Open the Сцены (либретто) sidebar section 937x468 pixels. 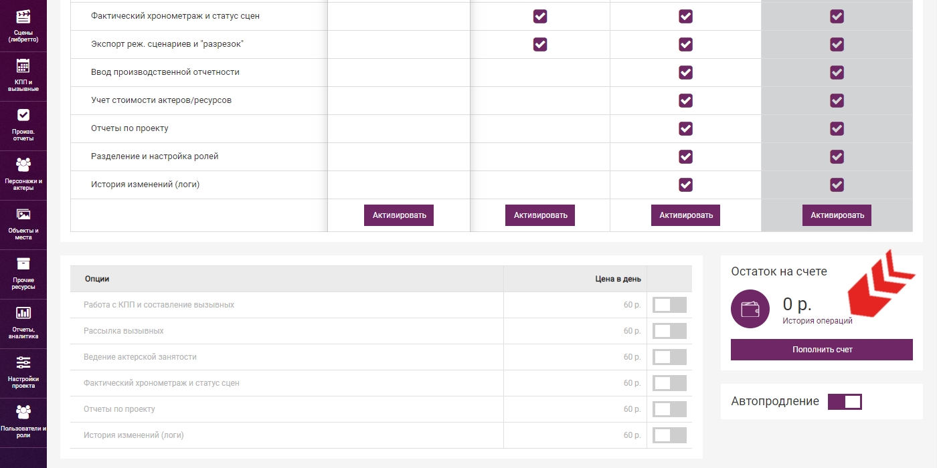click(23, 27)
